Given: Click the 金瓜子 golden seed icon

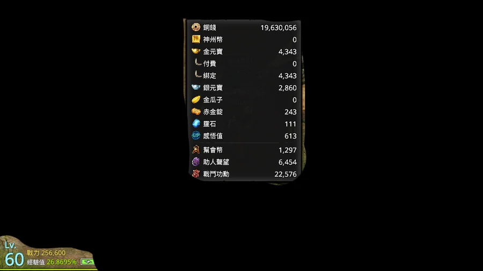Looking at the screenshot, I should [x=196, y=100].
